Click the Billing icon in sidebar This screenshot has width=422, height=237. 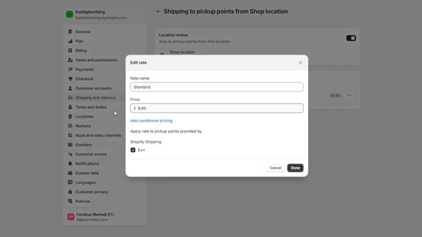point(70,51)
